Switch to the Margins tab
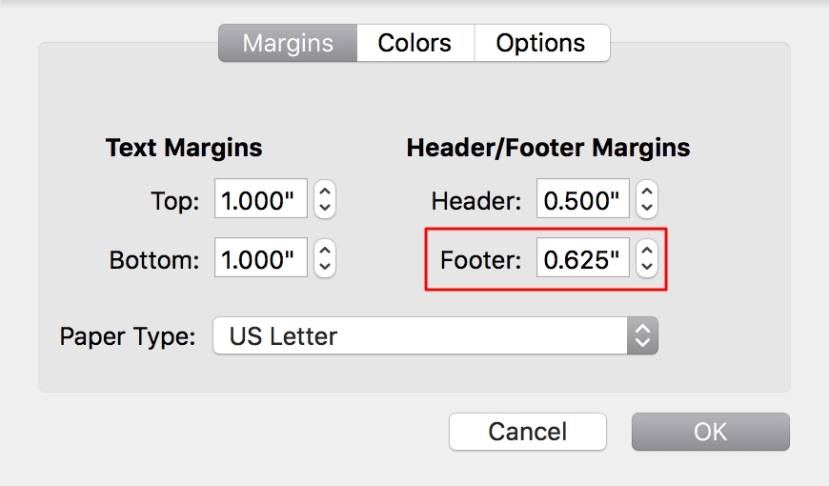829x486 pixels. coord(288,43)
